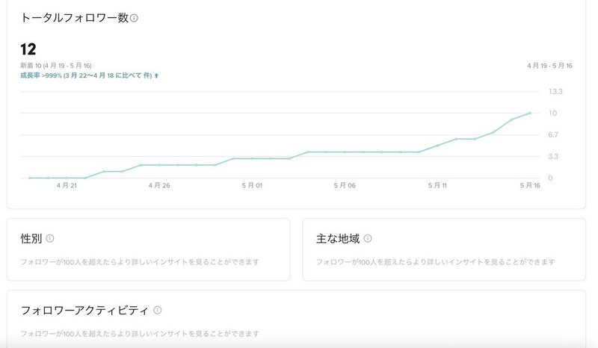Click the 100-follower notice under 性別
Image resolution: width=598 pixels, height=348 pixels.
coord(140,262)
